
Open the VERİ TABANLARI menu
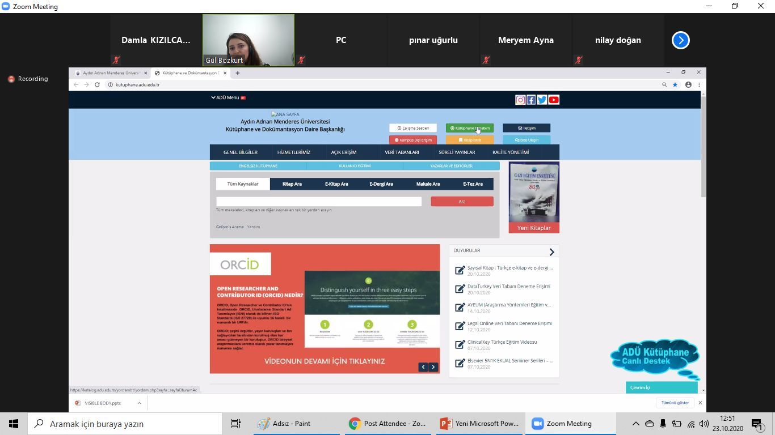[x=402, y=152]
